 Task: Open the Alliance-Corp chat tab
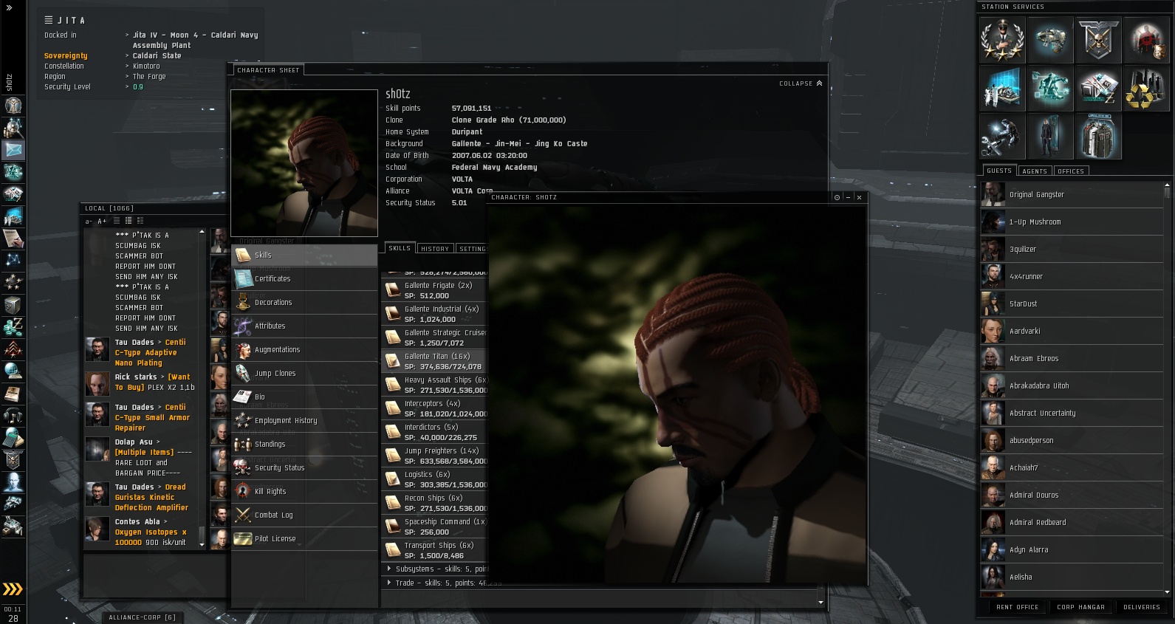pyautogui.click(x=142, y=617)
